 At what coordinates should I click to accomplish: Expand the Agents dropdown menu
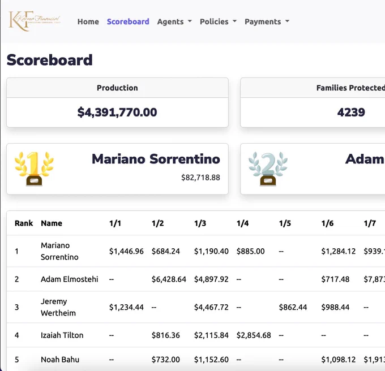click(174, 21)
